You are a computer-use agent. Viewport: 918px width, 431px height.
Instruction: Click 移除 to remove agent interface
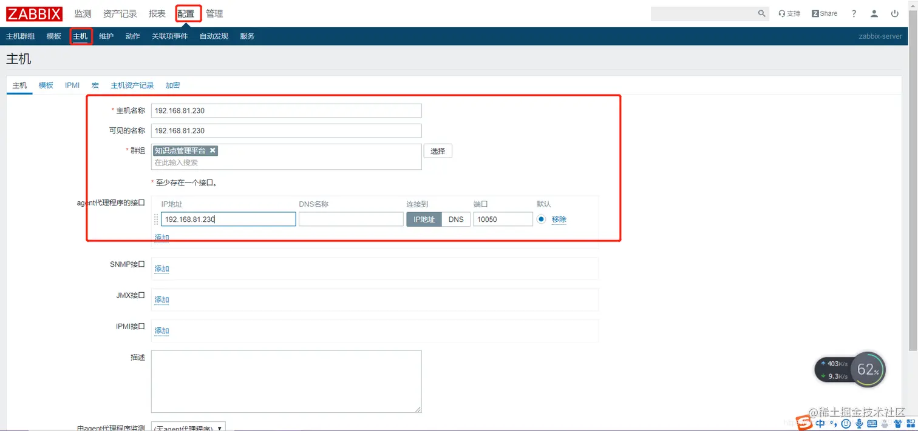(559, 219)
